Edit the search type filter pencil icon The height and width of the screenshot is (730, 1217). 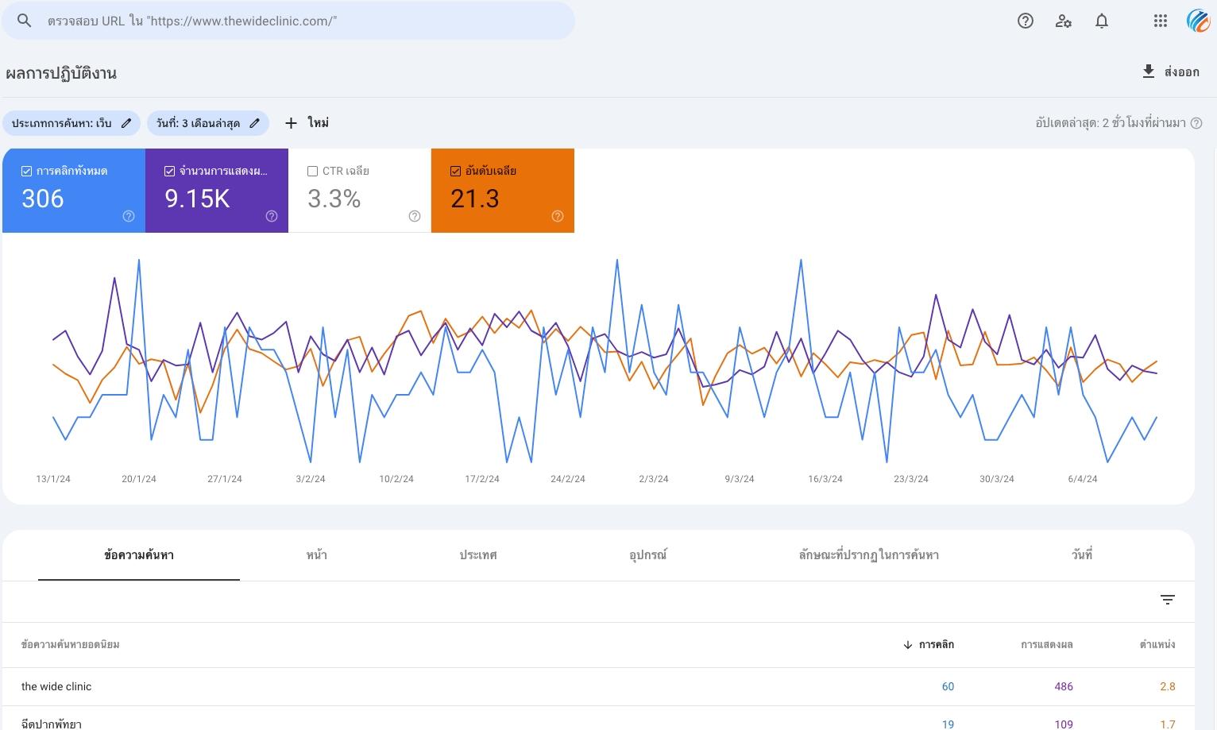click(x=126, y=123)
